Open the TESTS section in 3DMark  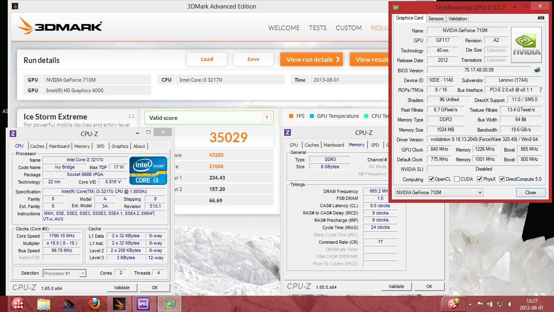pyautogui.click(x=318, y=28)
